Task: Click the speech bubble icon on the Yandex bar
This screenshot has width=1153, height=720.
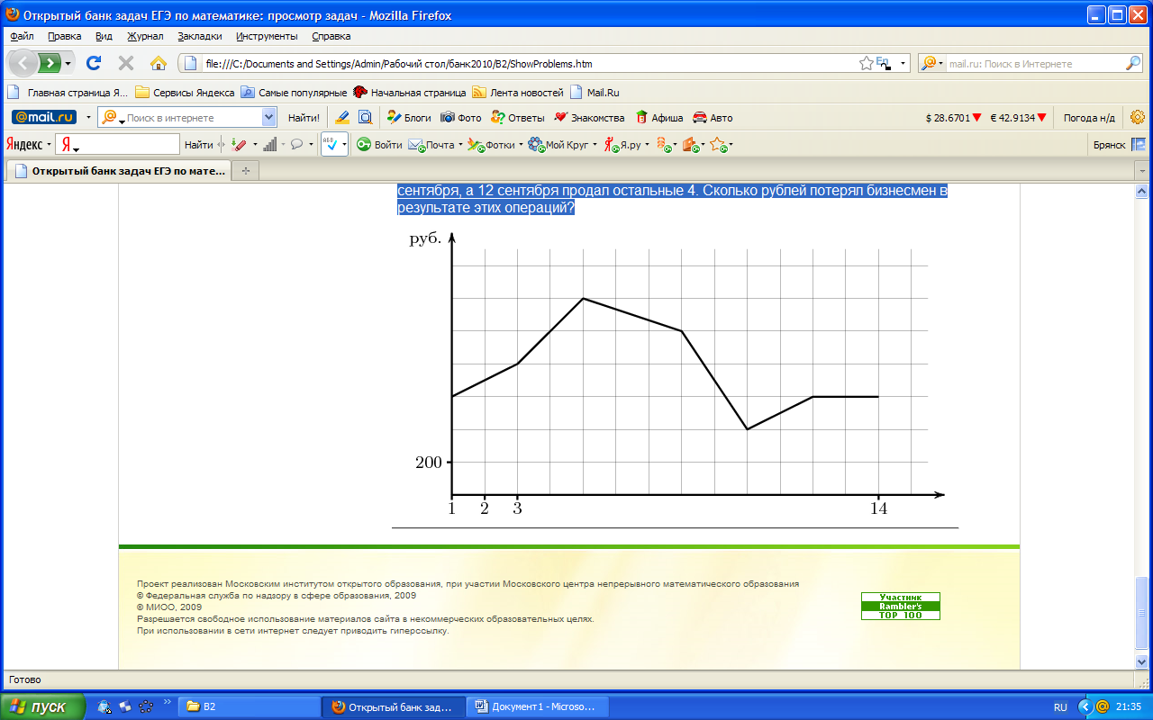Action: point(296,144)
